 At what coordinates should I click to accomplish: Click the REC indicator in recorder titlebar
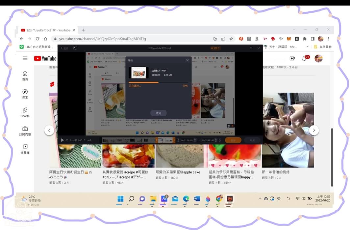click(x=215, y=48)
